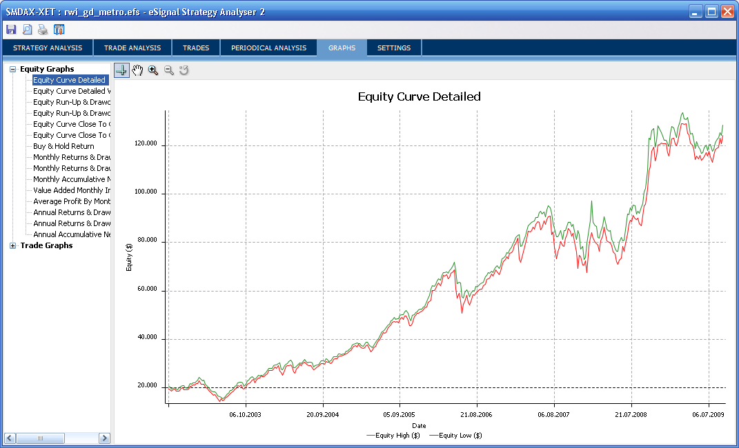Go to the Trades tab
Viewport: 739px width, 448px height.
pyautogui.click(x=196, y=48)
